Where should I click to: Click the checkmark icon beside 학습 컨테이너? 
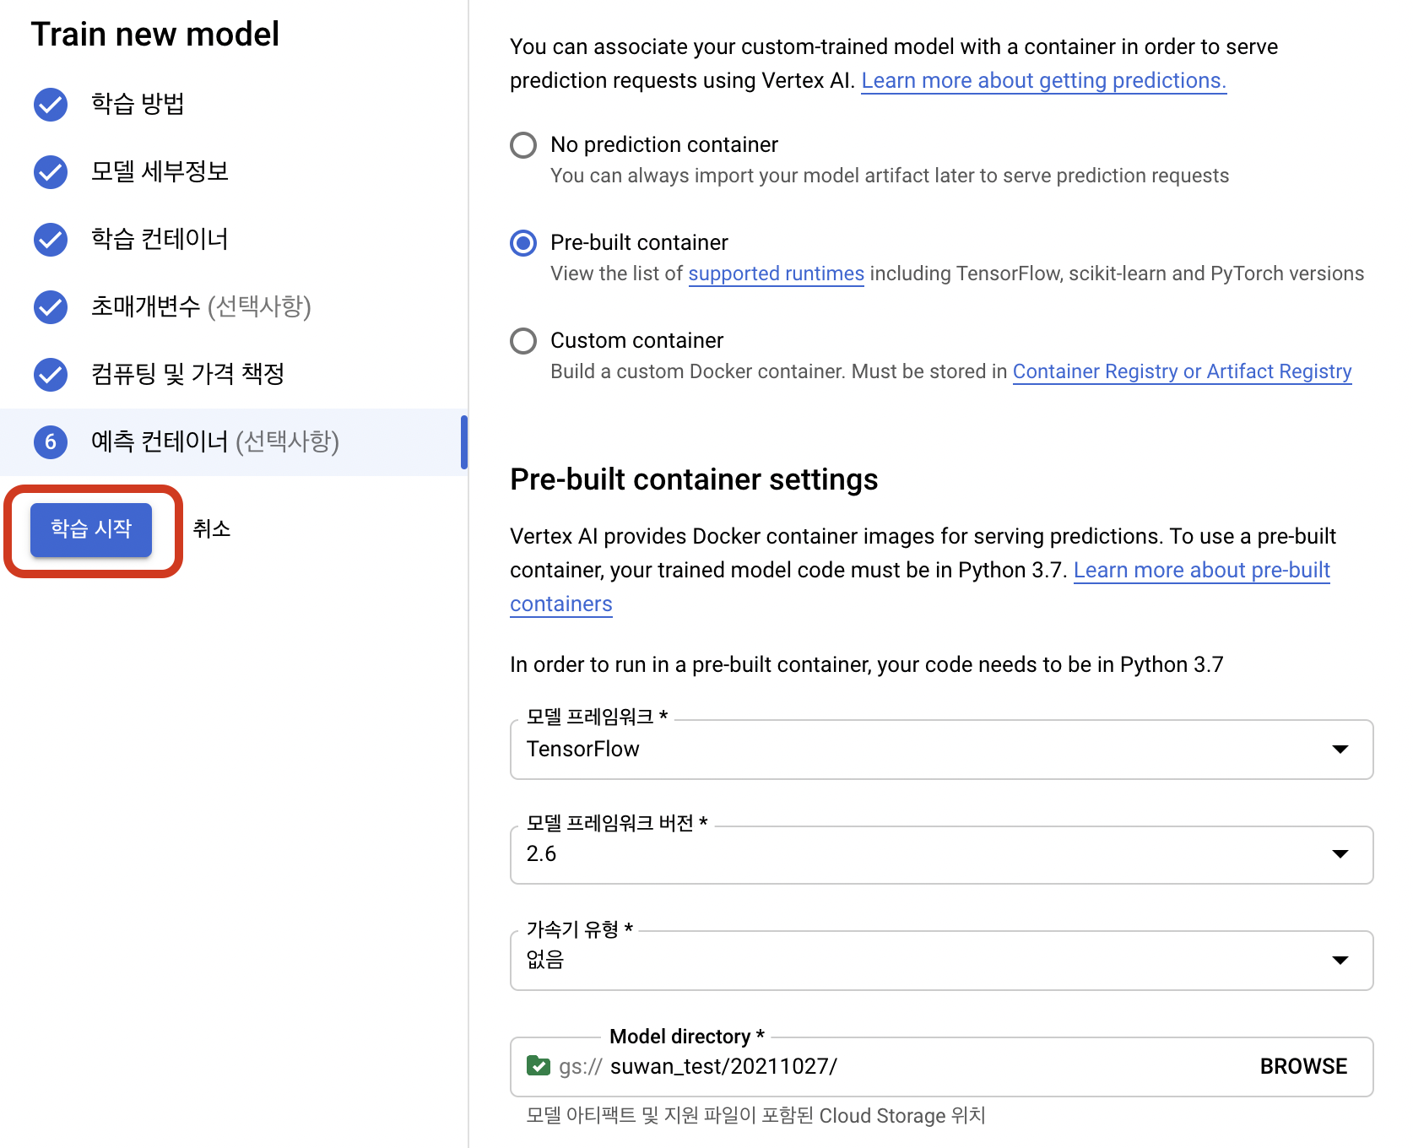coord(51,240)
